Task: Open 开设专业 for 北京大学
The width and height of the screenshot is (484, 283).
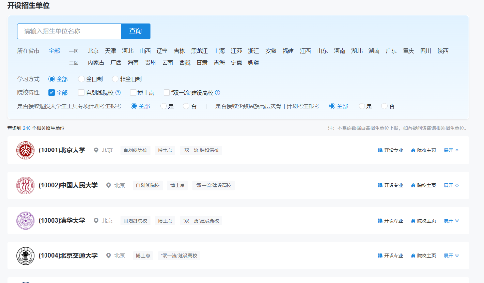Action: pyautogui.click(x=391, y=150)
